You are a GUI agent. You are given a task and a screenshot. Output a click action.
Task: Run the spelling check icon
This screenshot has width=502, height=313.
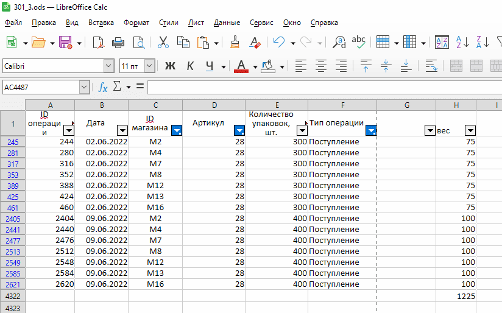click(359, 42)
